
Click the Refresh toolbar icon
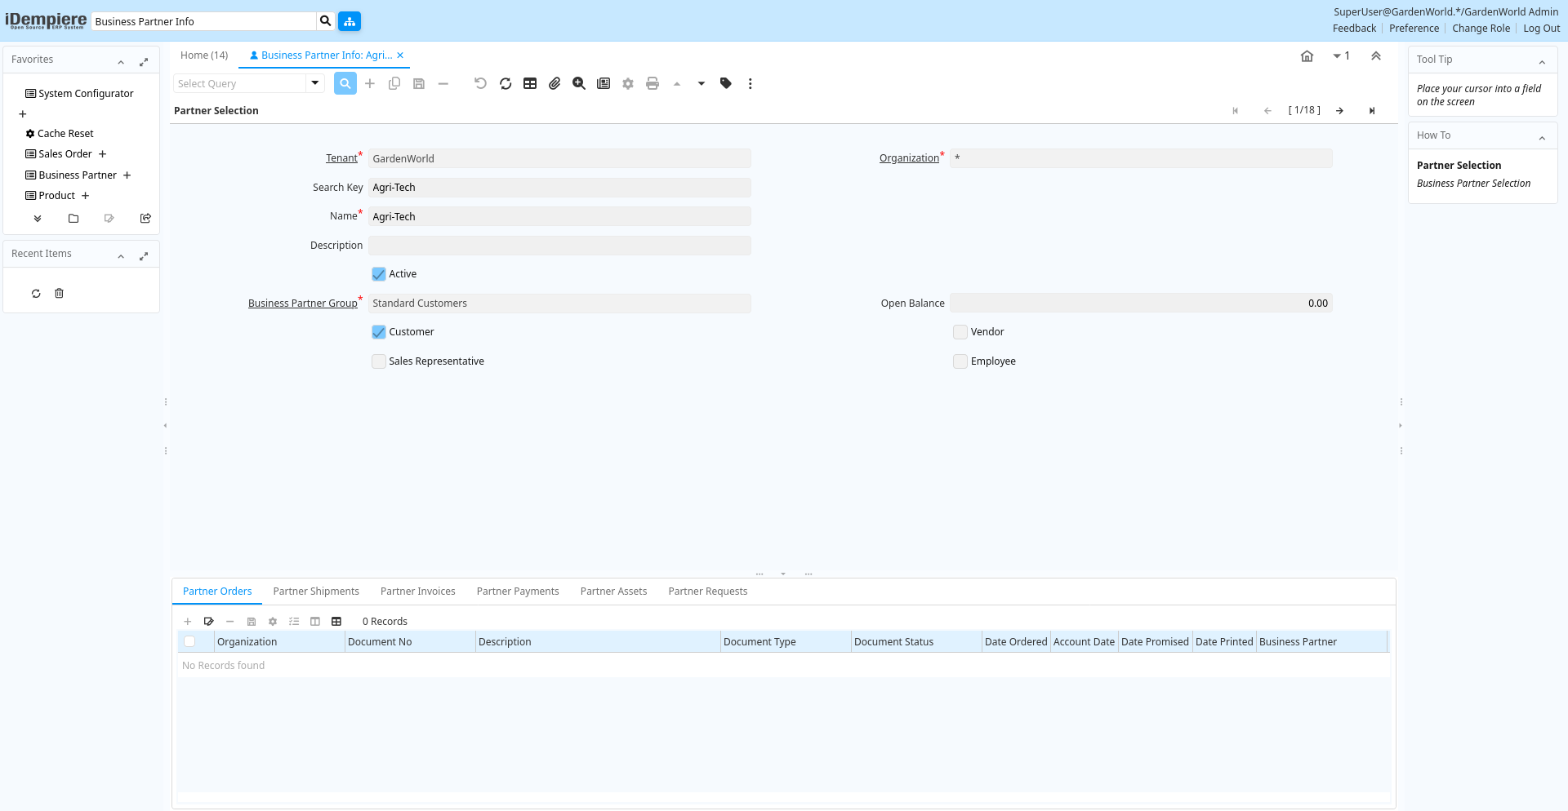click(506, 83)
